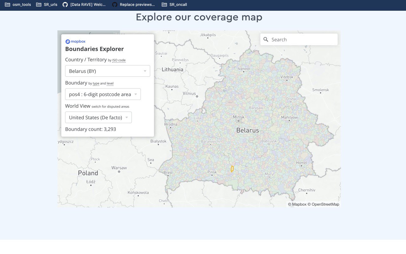The height and width of the screenshot is (254, 406).
Task: Click the arrow of the World View dropdown
Action: tap(127, 117)
